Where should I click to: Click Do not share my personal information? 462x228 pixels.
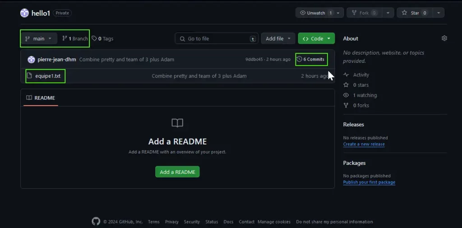click(x=334, y=222)
